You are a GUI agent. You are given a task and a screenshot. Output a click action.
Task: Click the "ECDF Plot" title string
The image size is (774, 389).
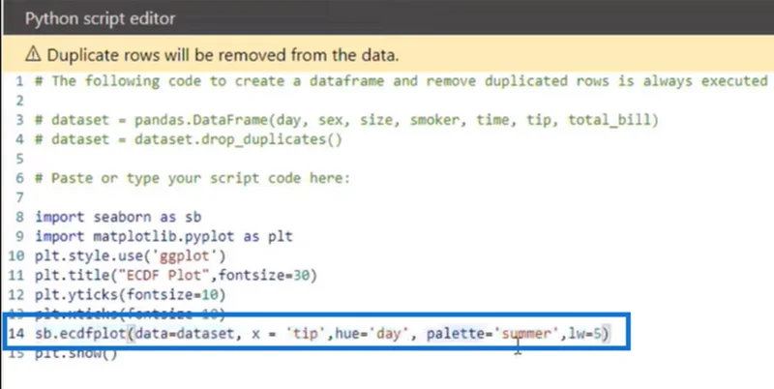[164, 275]
